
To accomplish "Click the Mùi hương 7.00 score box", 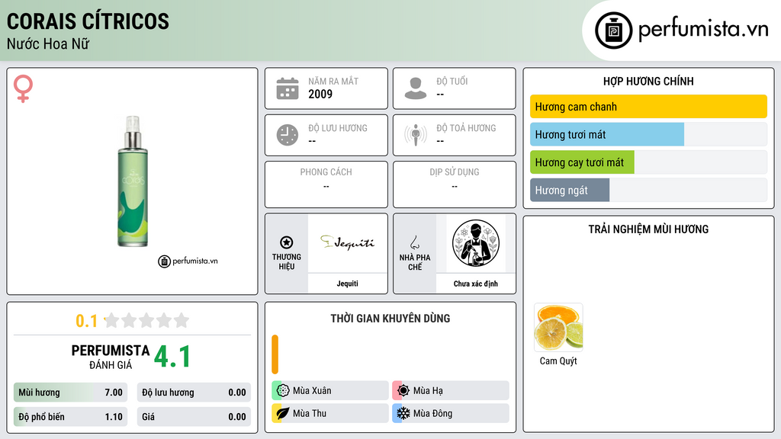I will point(70,393).
